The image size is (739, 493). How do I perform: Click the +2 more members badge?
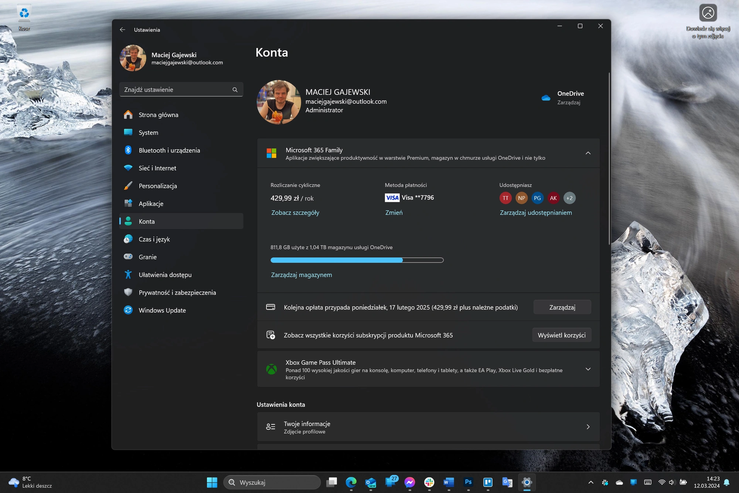(x=569, y=198)
